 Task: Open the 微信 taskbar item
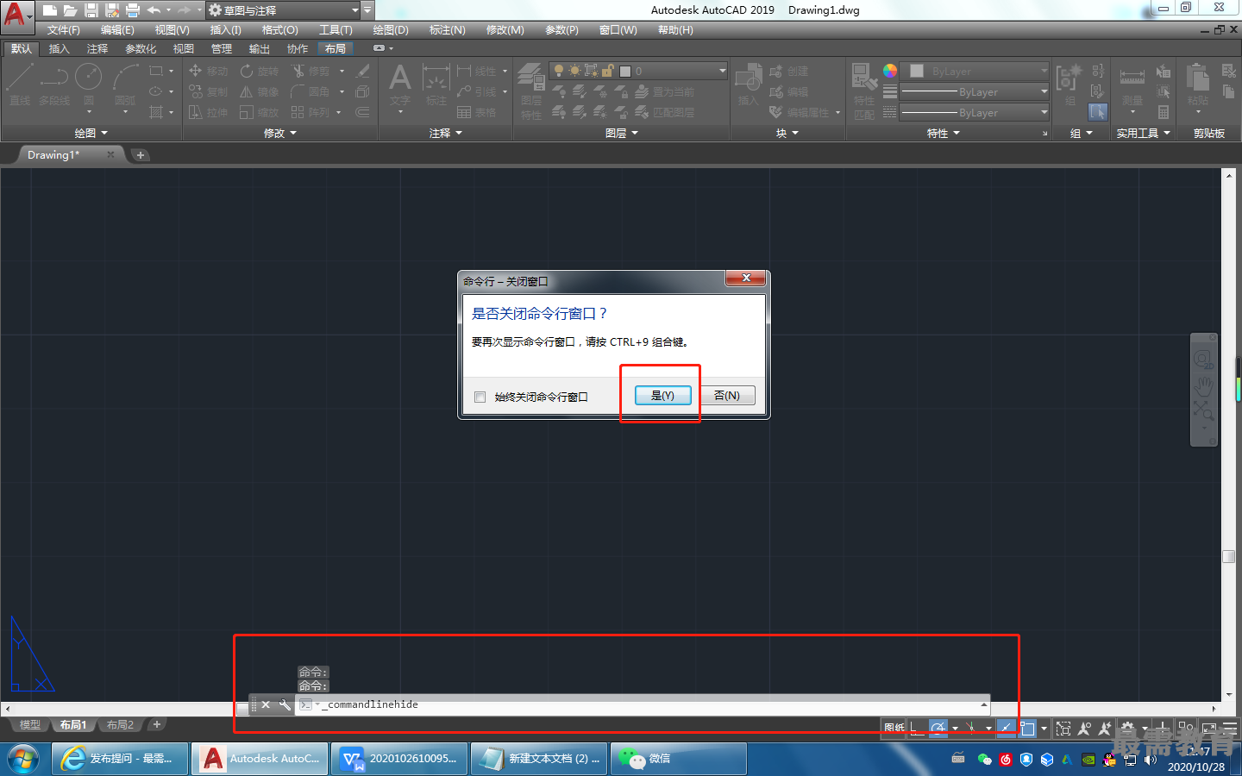(679, 759)
